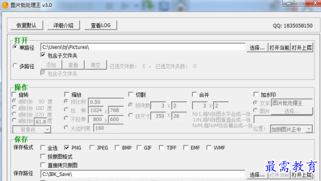Check the EMF save format

point(186,148)
